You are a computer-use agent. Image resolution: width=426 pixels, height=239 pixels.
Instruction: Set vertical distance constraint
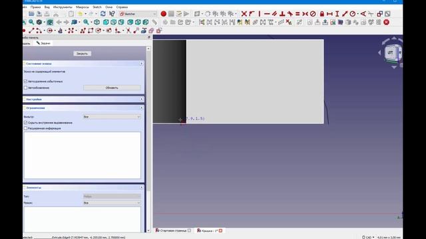click(x=337, y=13)
